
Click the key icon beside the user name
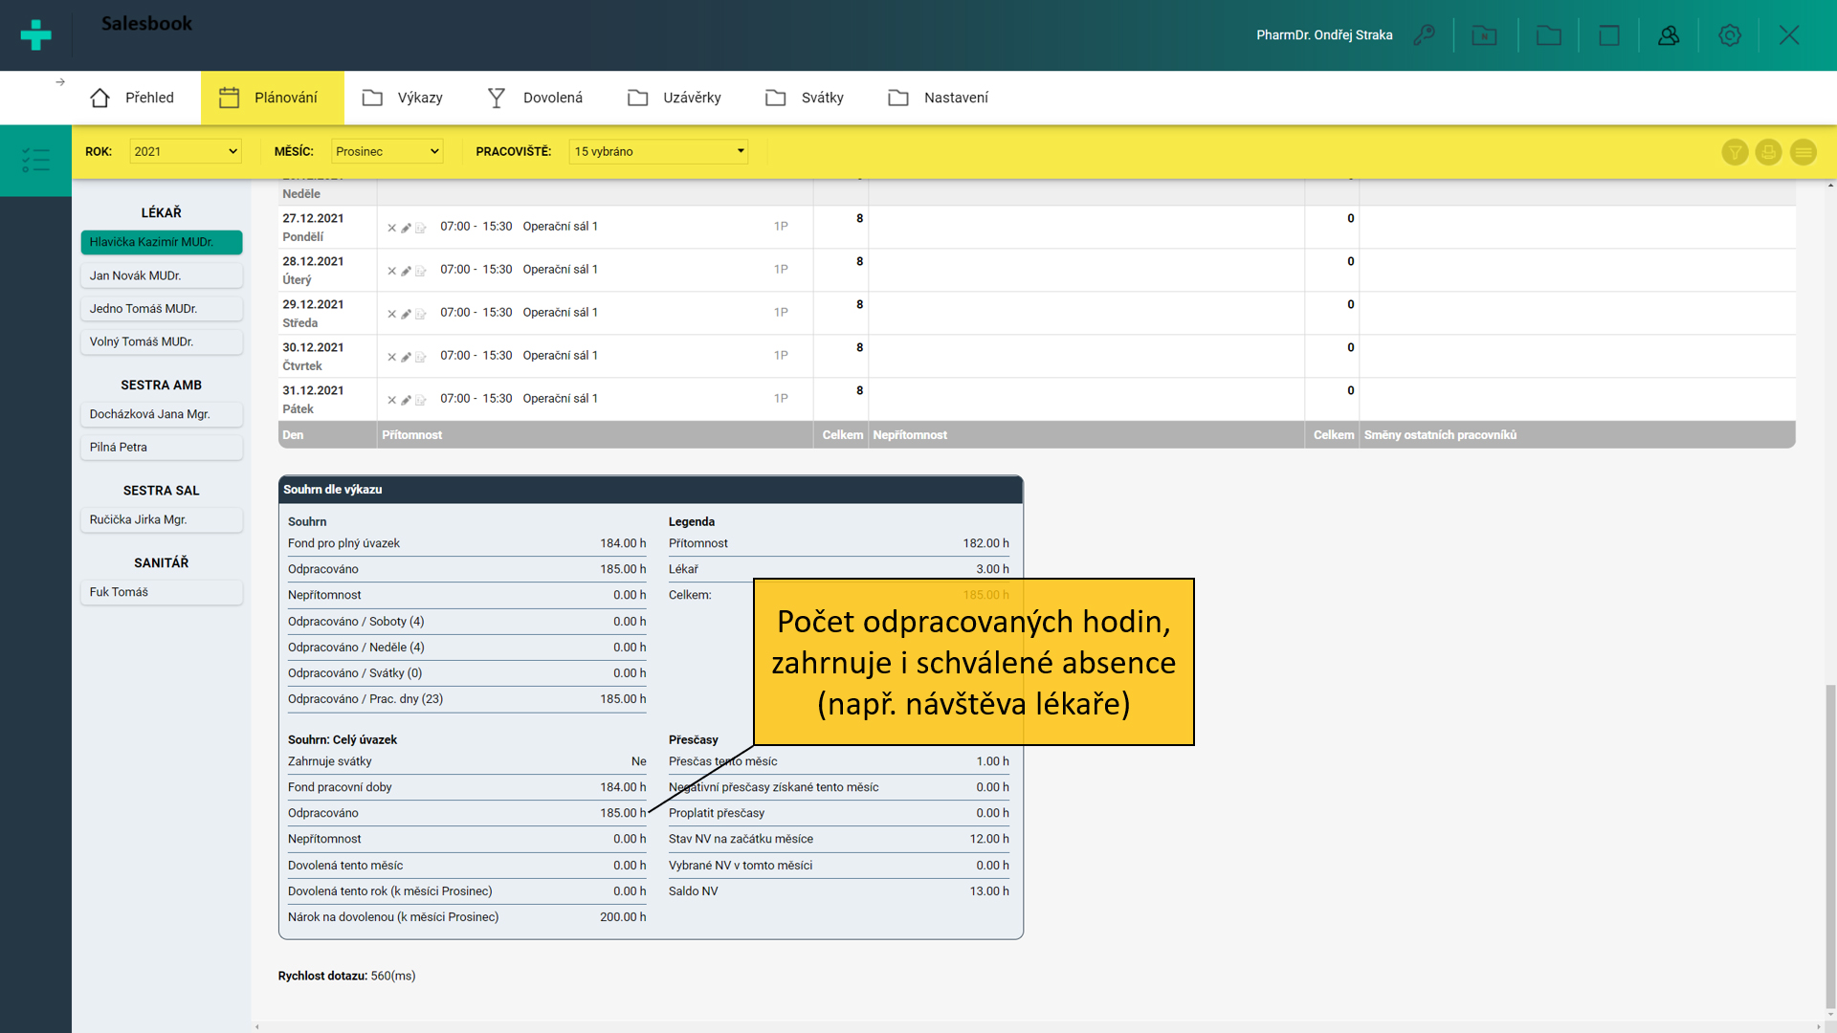click(x=1425, y=35)
